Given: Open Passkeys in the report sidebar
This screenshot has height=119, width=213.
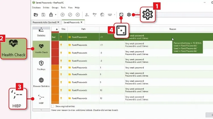Looking at the screenshot, I should (x=41, y=66).
